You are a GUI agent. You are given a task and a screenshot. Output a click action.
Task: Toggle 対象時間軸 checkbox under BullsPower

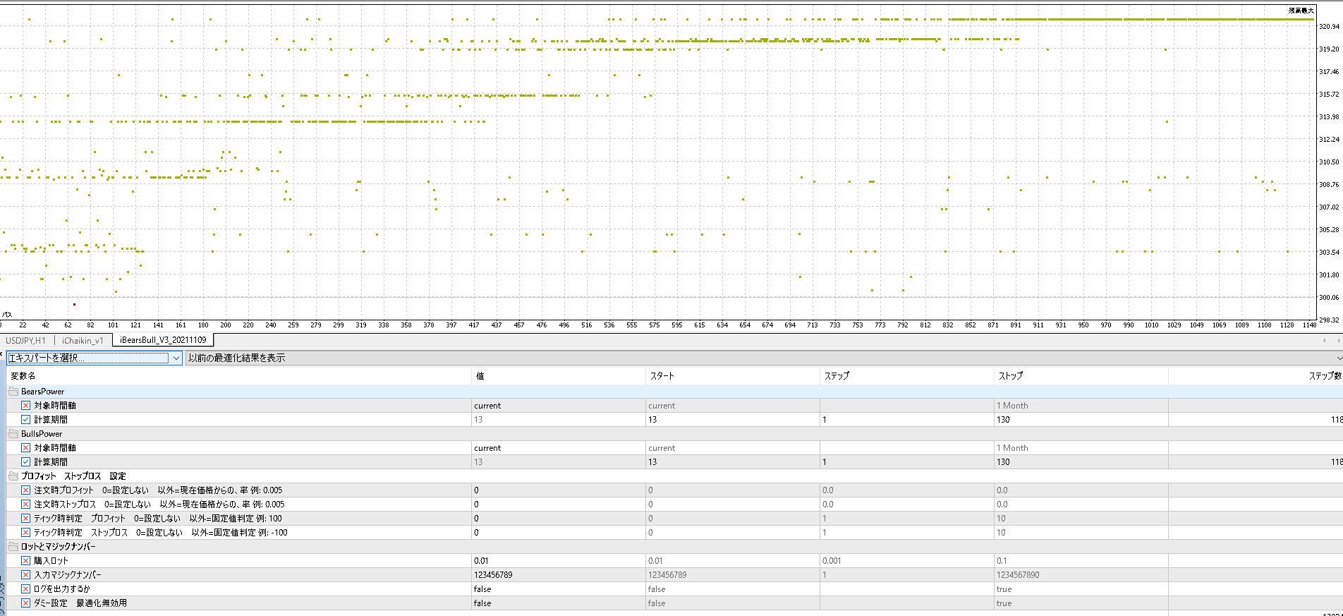coord(25,448)
